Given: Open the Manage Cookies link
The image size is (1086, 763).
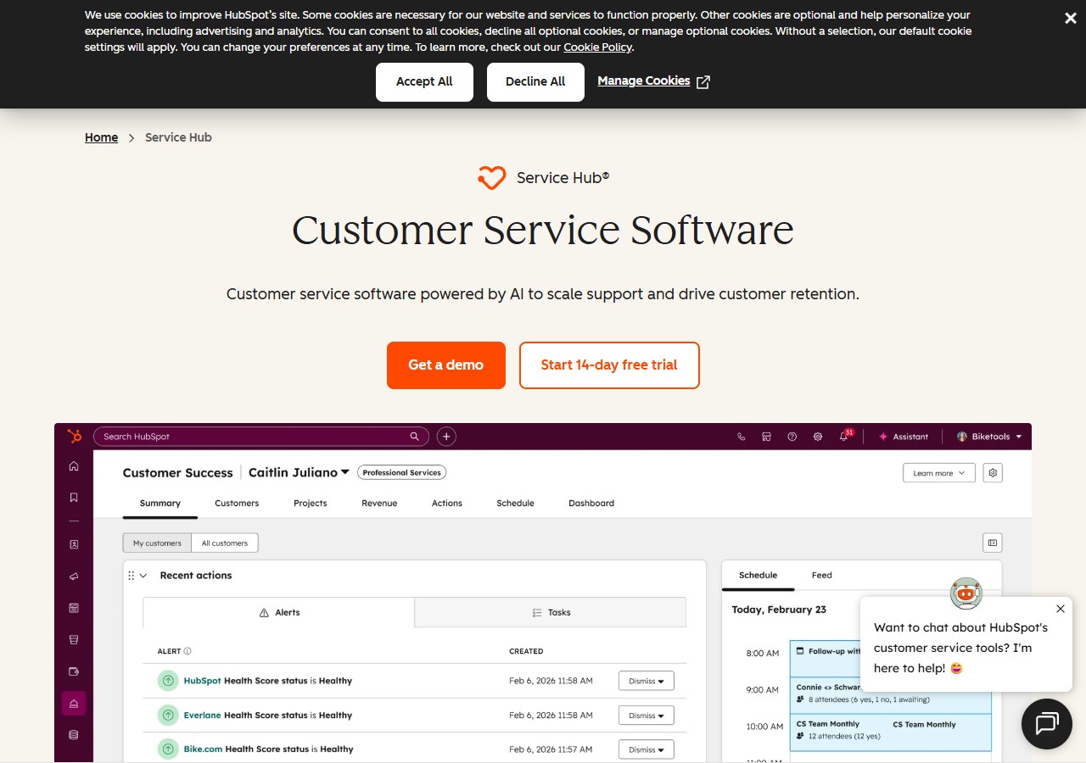Looking at the screenshot, I should tap(653, 81).
